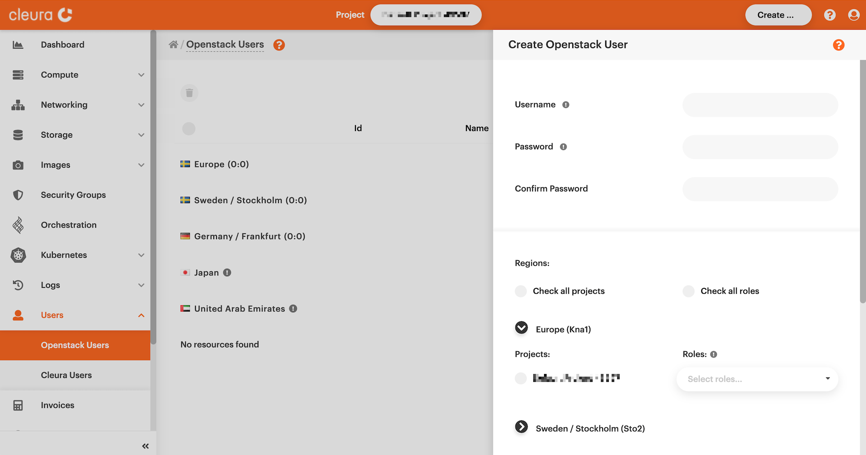
Task: Click the Security Groups shield icon
Action: [18, 195]
